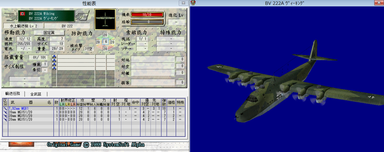The width and height of the screenshot is (384, 152).
Task: Click the 進化 Lv value field
Action: 176,22
